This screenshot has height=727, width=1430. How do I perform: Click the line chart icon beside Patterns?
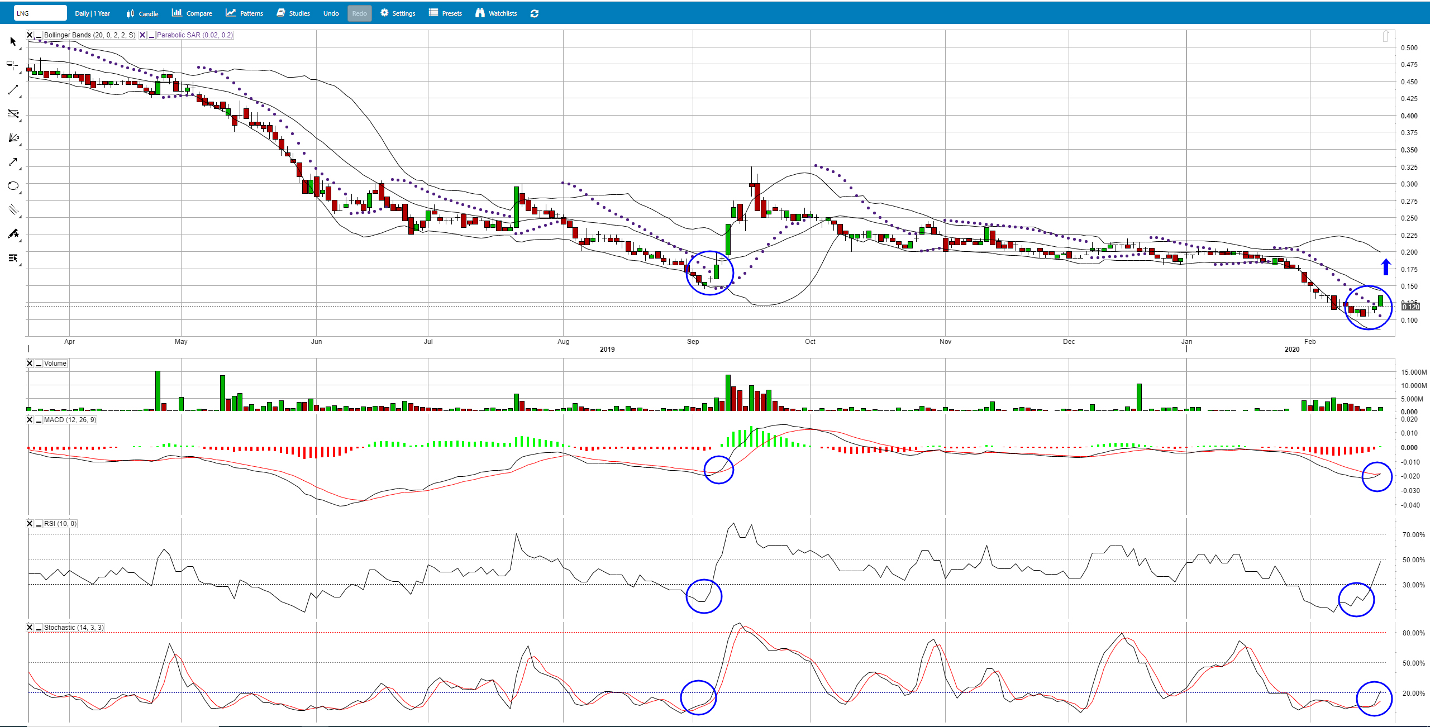coord(231,13)
